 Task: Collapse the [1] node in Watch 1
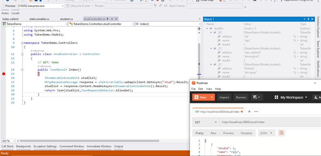(211, 49)
